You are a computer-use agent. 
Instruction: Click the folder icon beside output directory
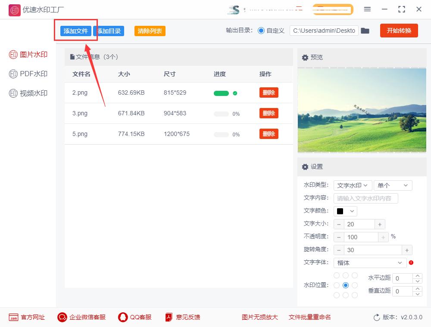click(365, 31)
